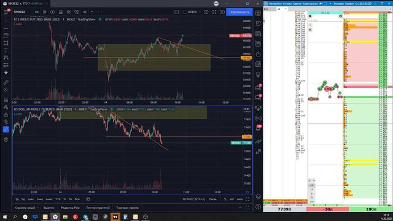Select the text T annotation tool
The image size is (393, 221).
(6, 50)
